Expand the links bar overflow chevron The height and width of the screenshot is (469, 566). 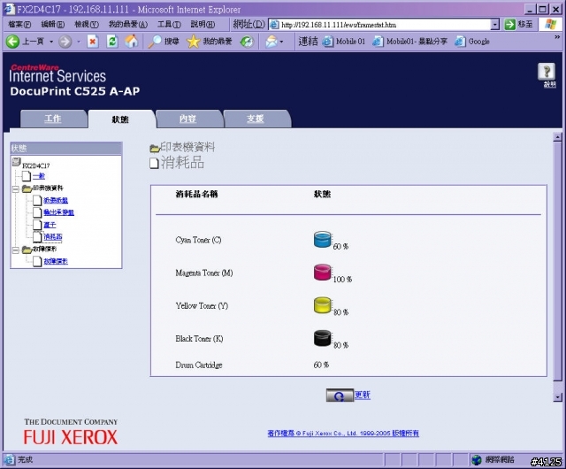(x=557, y=37)
